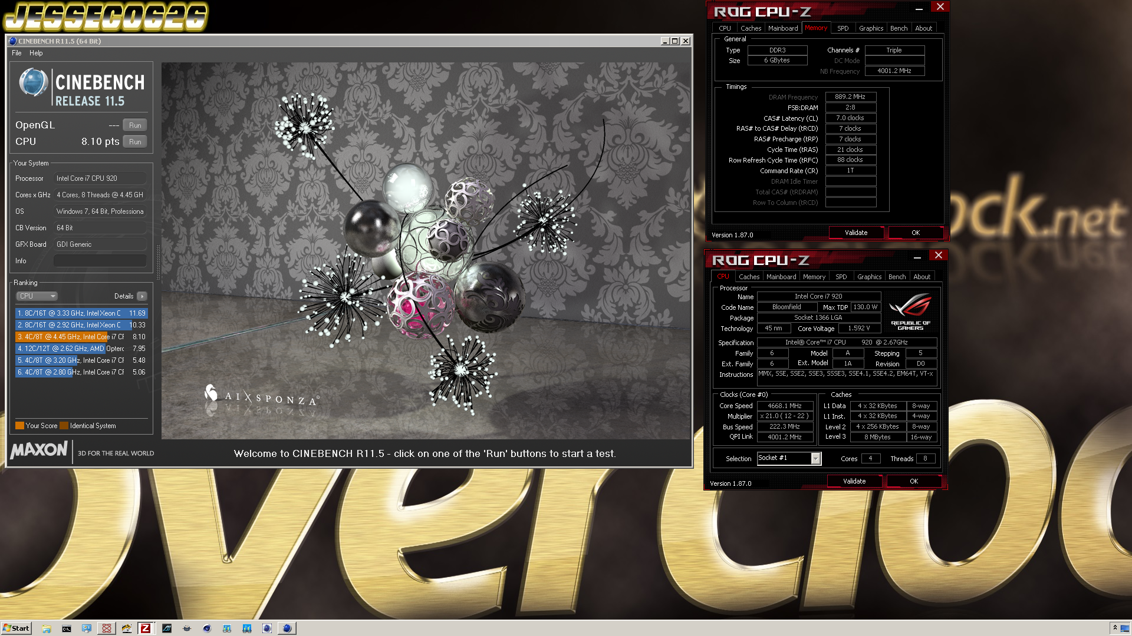Open the second blue-bars taskbar icon
Screen dimensions: 1132x636
point(247,628)
